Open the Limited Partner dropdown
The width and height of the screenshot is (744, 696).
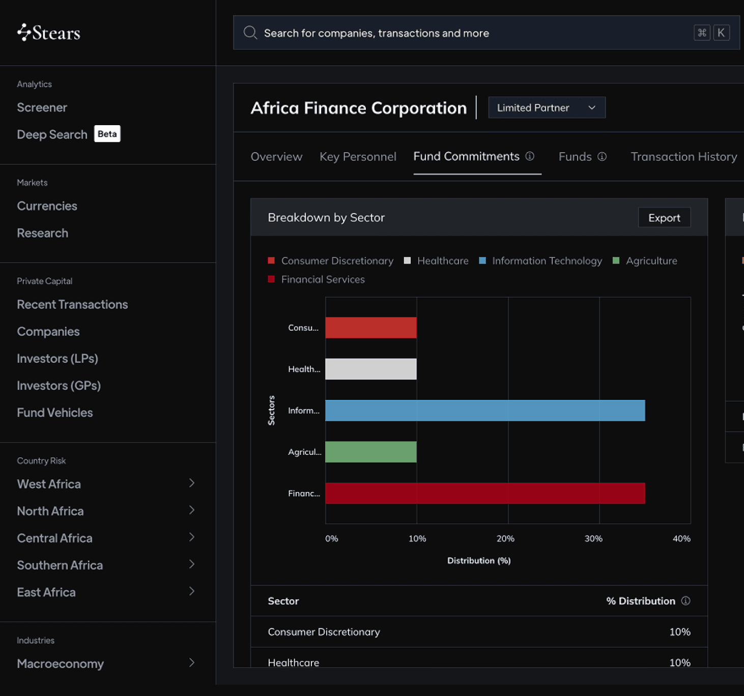coord(547,107)
